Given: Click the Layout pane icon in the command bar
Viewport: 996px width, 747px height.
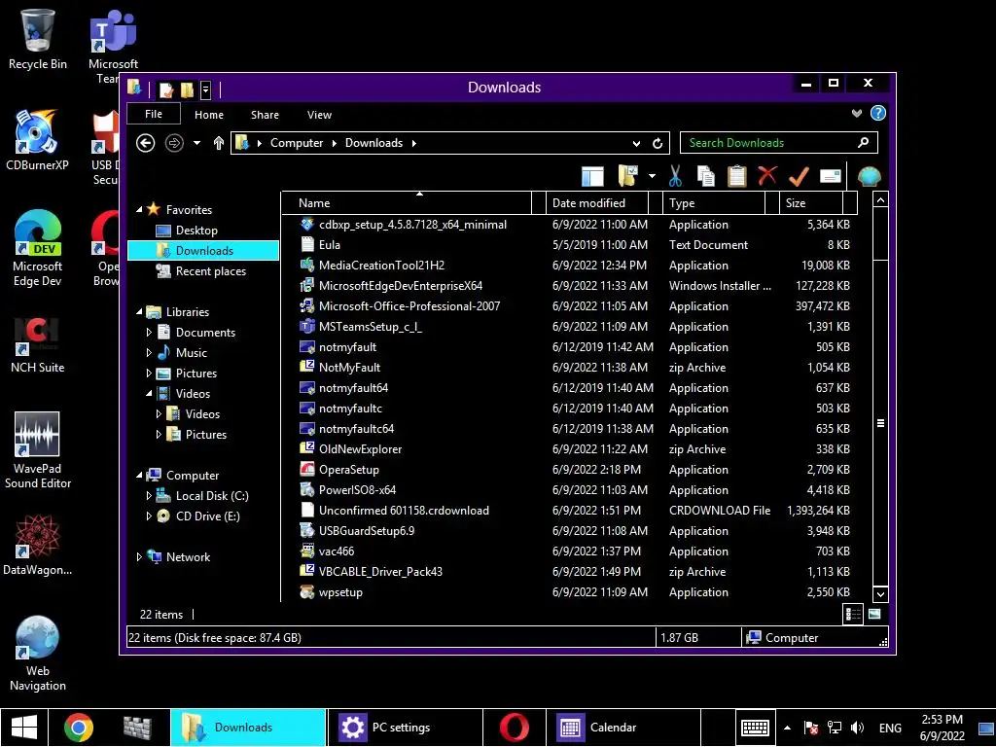Looking at the screenshot, I should click(x=592, y=176).
